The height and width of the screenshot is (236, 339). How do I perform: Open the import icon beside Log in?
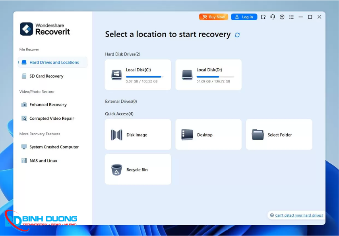click(x=263, y=17)
